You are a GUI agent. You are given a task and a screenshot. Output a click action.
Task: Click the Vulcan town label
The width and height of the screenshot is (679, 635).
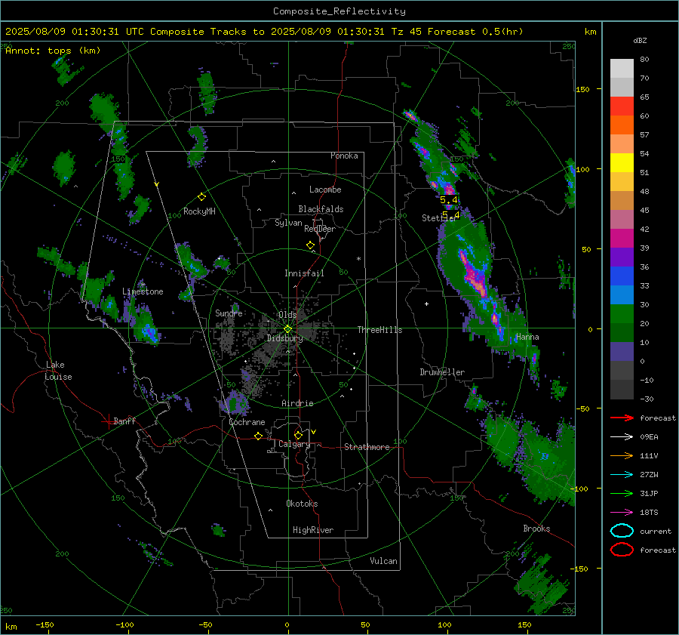pos(384,561)
